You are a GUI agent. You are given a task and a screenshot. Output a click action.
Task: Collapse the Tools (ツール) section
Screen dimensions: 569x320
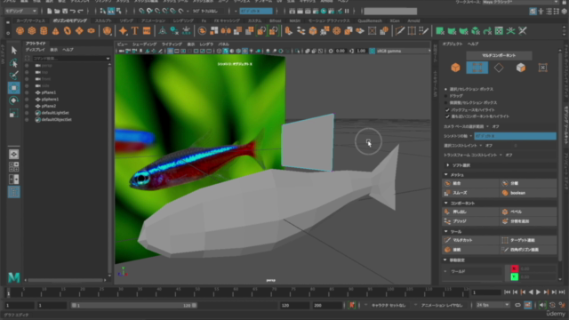click(x=446, y=231)
